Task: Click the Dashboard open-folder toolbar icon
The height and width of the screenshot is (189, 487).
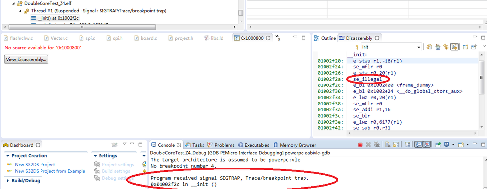Action: pyautogui.click(x=115, y=145)
